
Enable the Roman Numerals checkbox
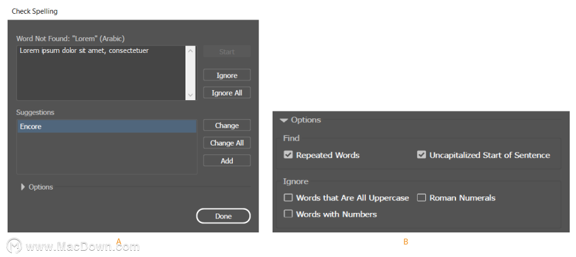point(421,198)
